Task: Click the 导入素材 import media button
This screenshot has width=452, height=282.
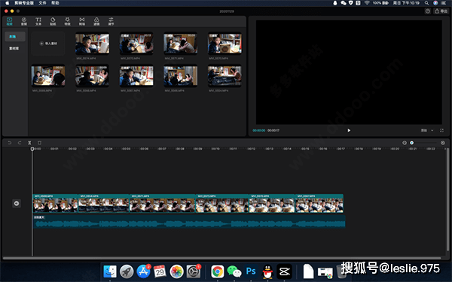Action: pos(48,44)
